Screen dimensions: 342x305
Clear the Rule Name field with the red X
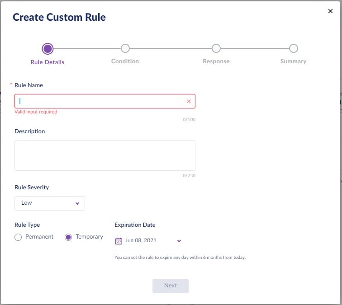tap(189, 102)
